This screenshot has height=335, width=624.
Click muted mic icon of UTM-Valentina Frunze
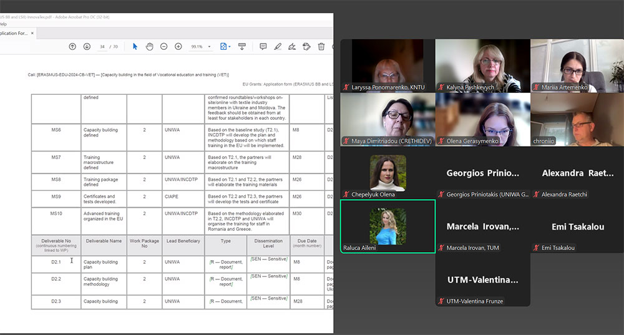[441, 301]
